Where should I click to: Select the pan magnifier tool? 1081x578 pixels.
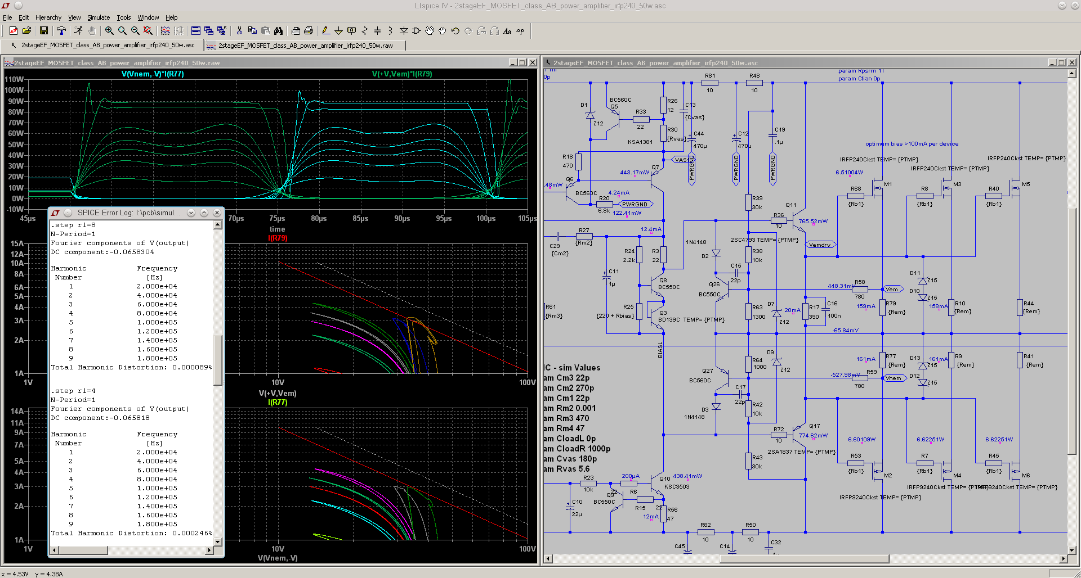[122, 31]
